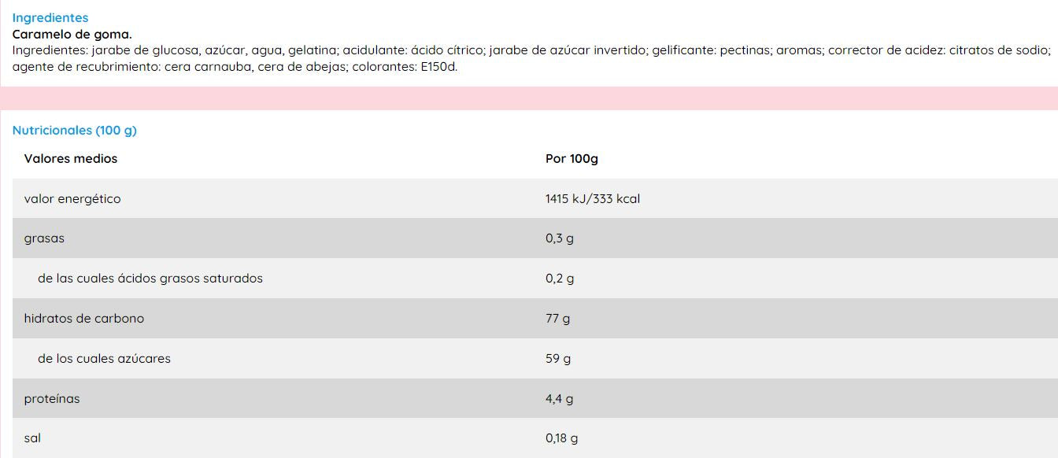Image resolution: width=1058 pixels, height=458 pixels.
Task: Select the "valor energético" row label
Action: pos(72,199)
